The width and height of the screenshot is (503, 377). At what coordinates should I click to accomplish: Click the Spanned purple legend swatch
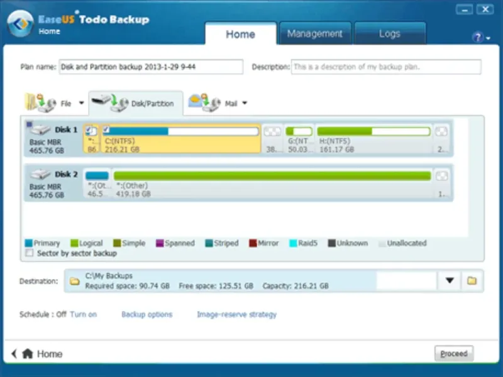160,243
